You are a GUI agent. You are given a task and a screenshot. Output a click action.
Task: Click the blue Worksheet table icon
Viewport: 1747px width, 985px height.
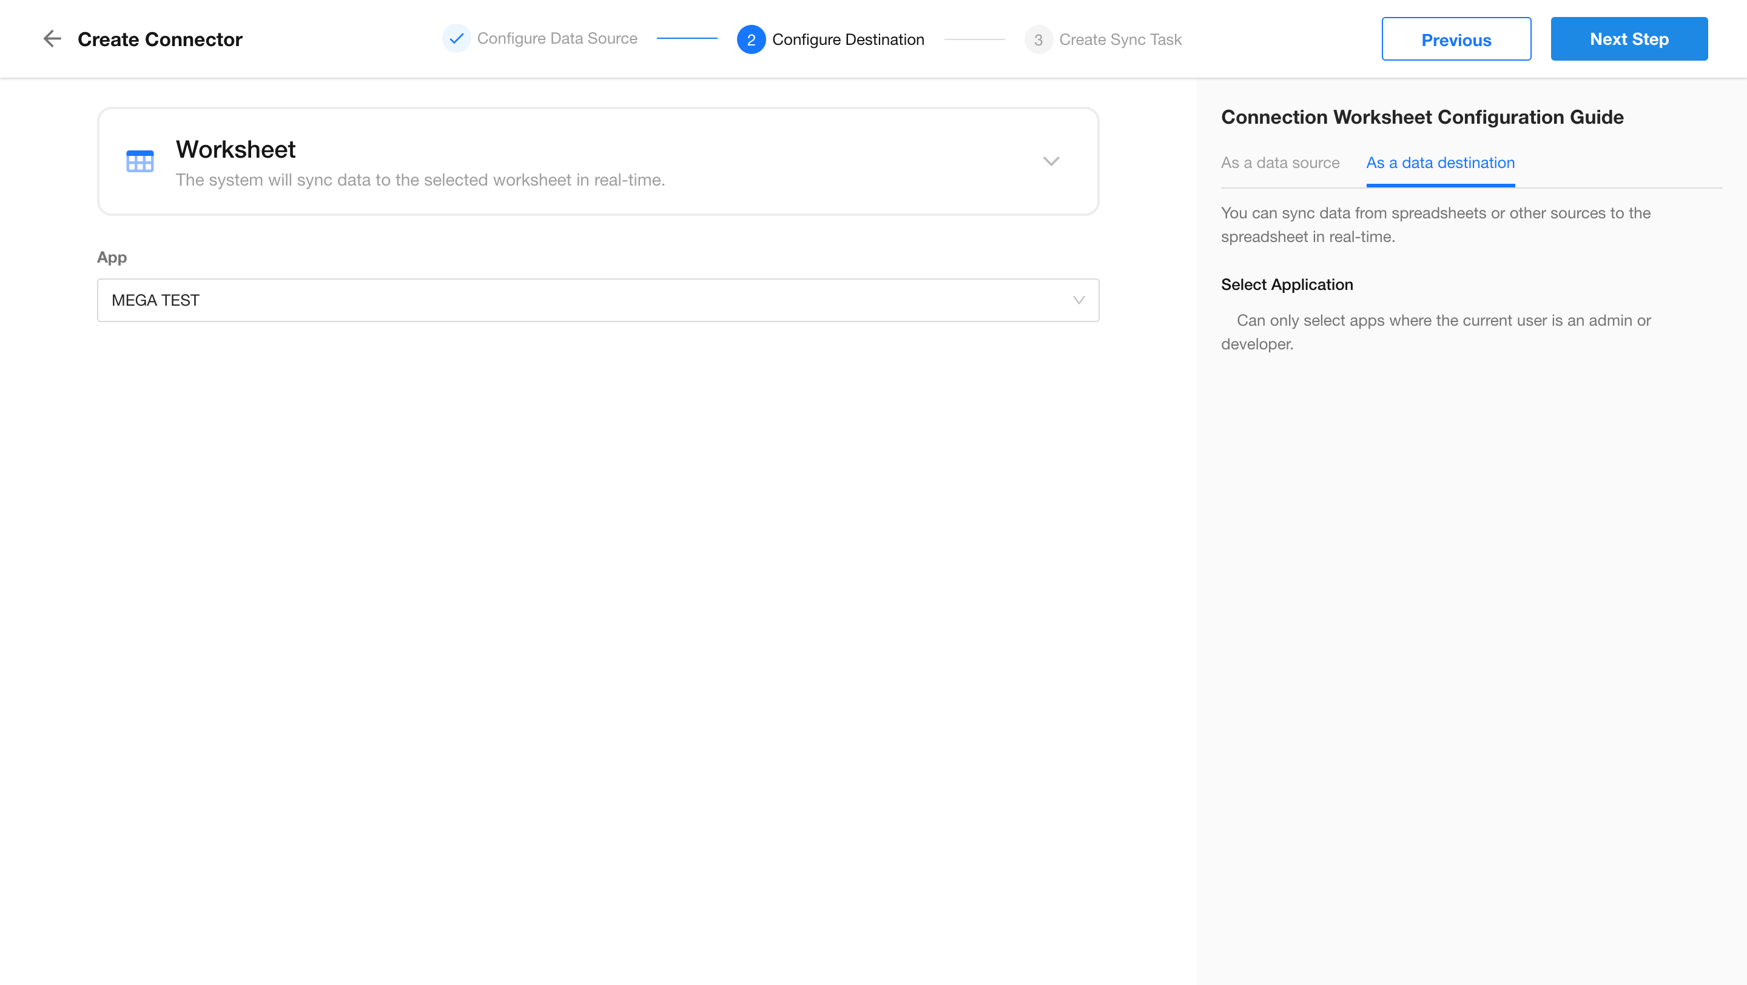pos(140,161)
